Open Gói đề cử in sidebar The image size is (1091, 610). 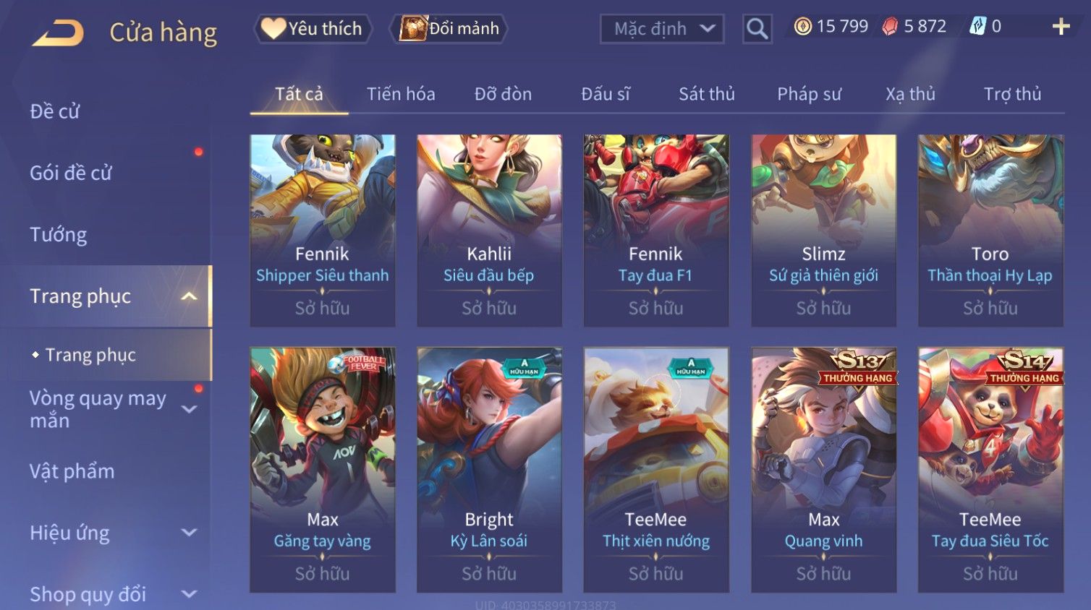point(71,173)
